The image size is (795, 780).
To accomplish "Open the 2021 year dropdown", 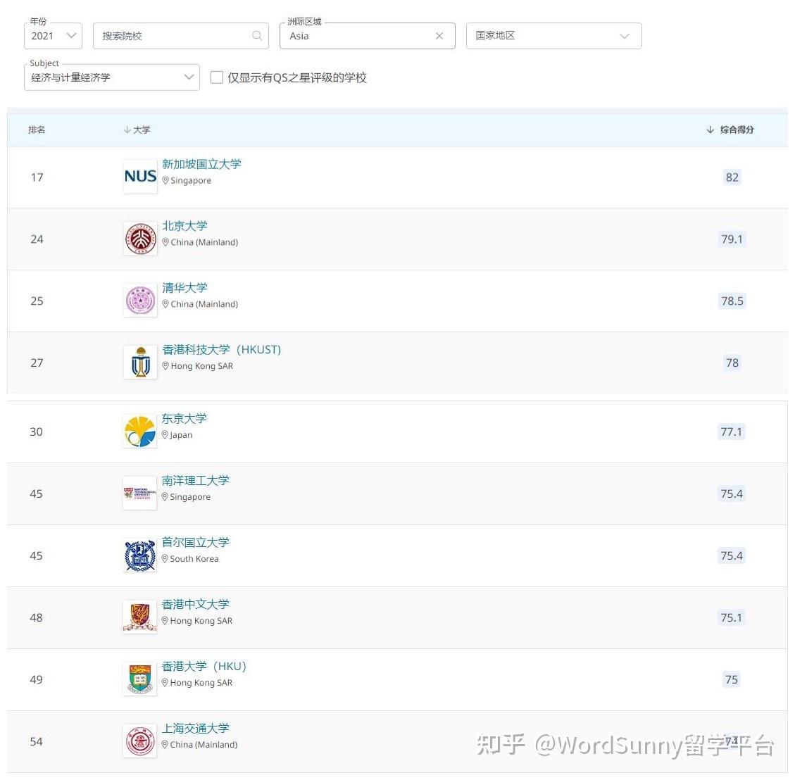I will [x=54, y=36].
